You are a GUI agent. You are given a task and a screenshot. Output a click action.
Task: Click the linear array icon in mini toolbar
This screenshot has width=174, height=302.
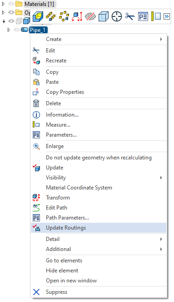[x=51, y=16]
